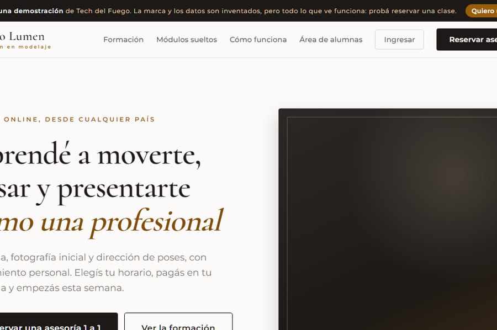Click the Ver la formación button

pos(178,322)
